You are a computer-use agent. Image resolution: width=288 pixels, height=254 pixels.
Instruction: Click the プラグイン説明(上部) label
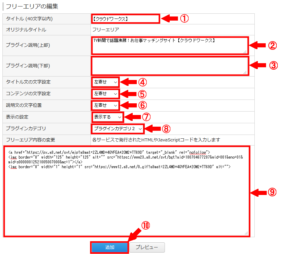click(x=28, y=45)
